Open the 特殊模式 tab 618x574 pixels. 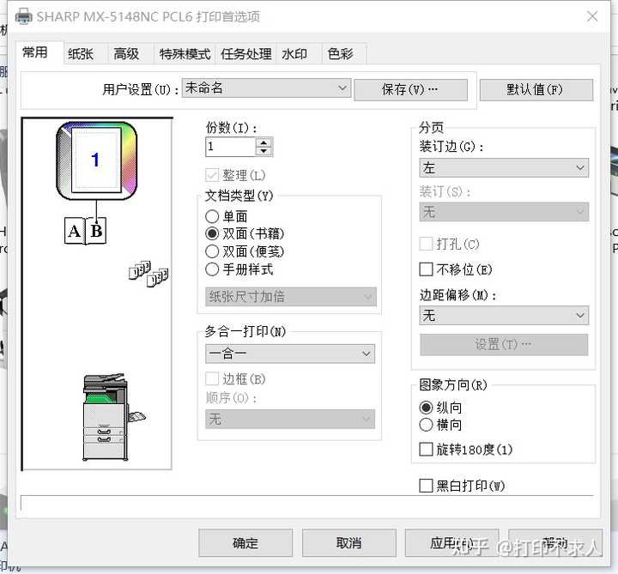(185, 53)
